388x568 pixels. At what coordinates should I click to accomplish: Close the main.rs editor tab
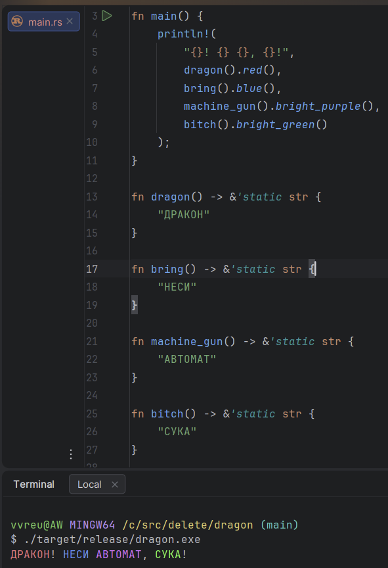pos(70,22)
